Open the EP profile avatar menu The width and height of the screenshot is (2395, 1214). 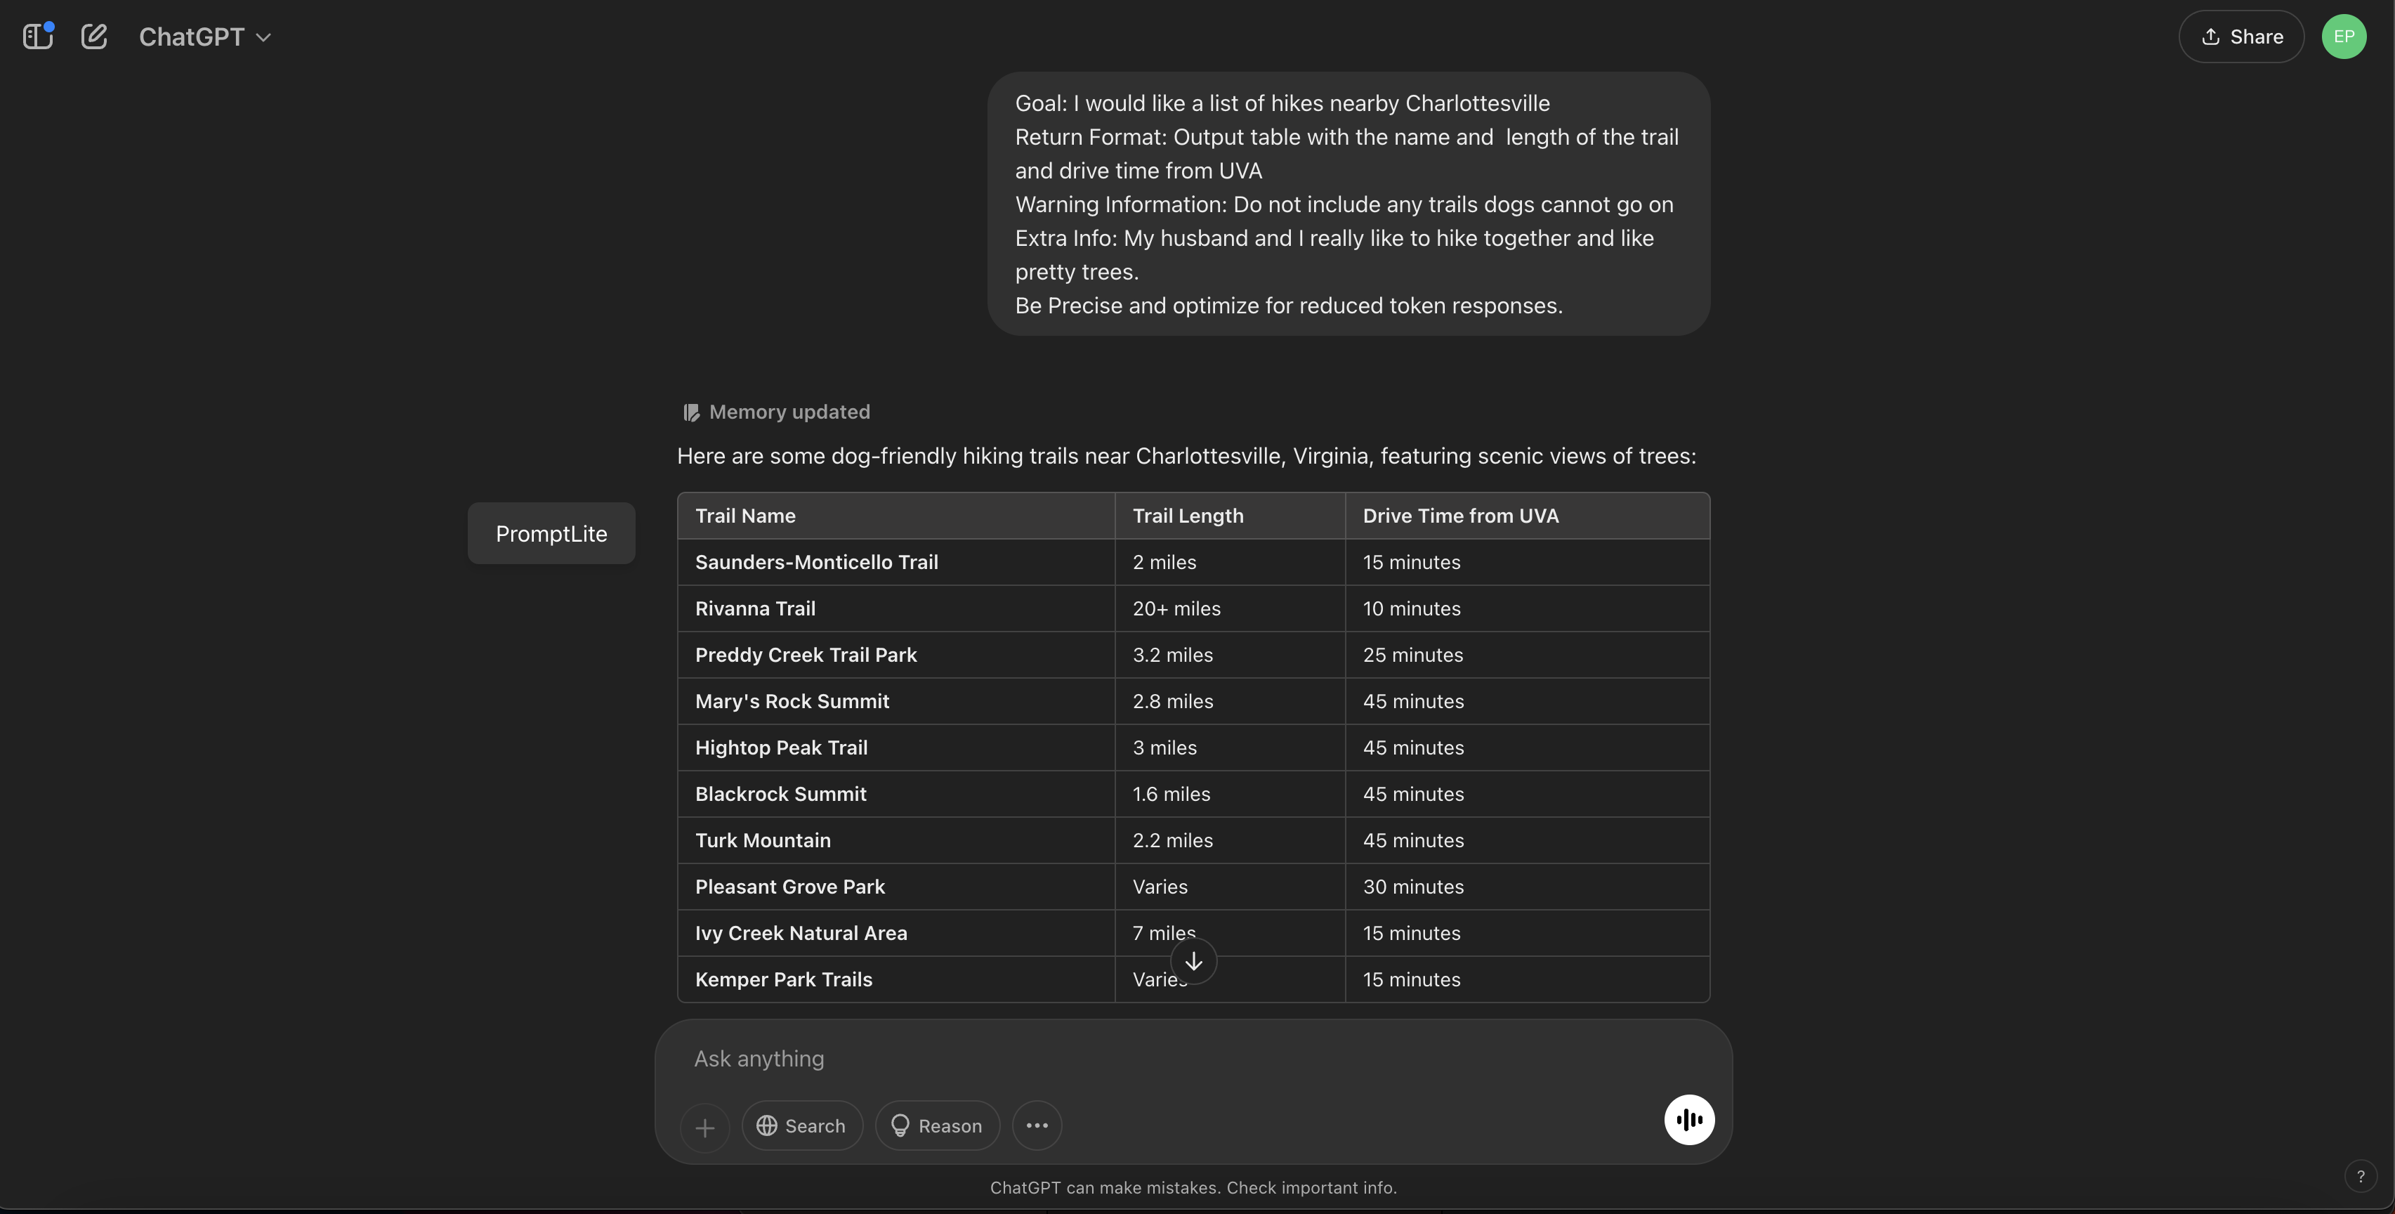[2343, 37]
